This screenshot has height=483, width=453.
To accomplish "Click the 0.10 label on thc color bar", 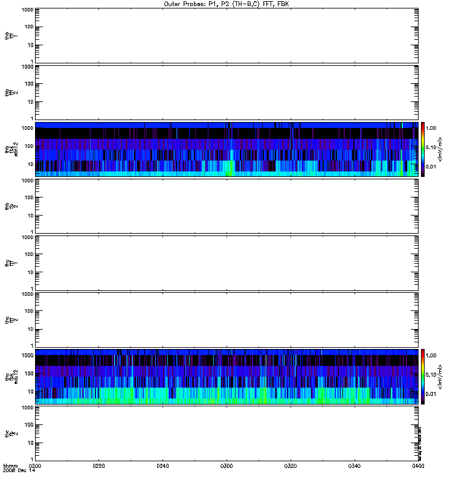I will [431, 375].
